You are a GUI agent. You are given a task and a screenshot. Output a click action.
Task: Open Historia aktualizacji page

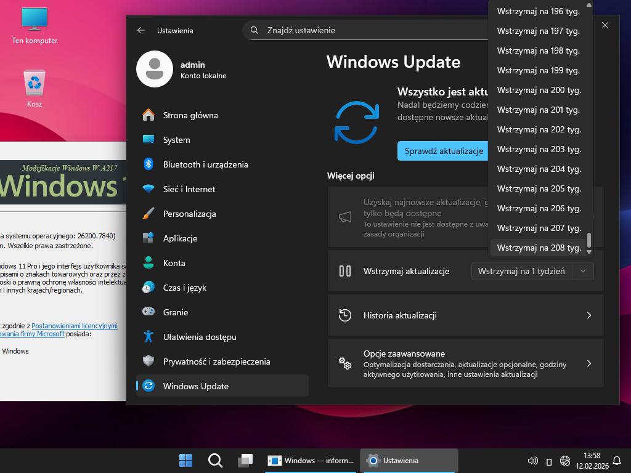[x=465, y=315]
